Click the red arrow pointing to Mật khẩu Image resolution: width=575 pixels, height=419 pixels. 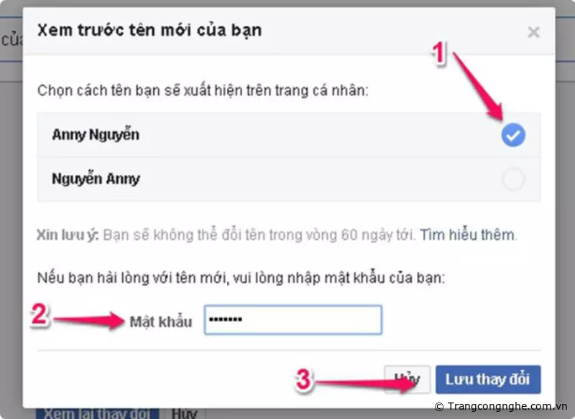(x=89, y=321)
